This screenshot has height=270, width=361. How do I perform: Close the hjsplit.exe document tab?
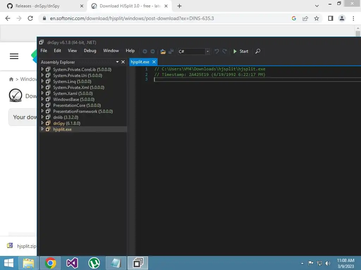[x=154, y=62]
